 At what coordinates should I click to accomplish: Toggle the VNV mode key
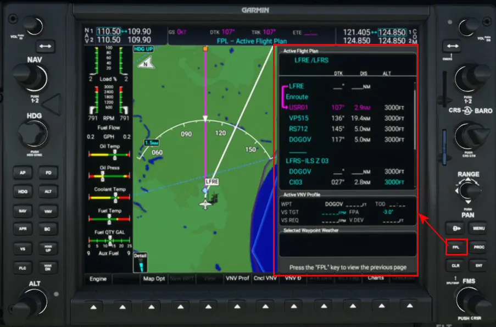pos(48,211)
